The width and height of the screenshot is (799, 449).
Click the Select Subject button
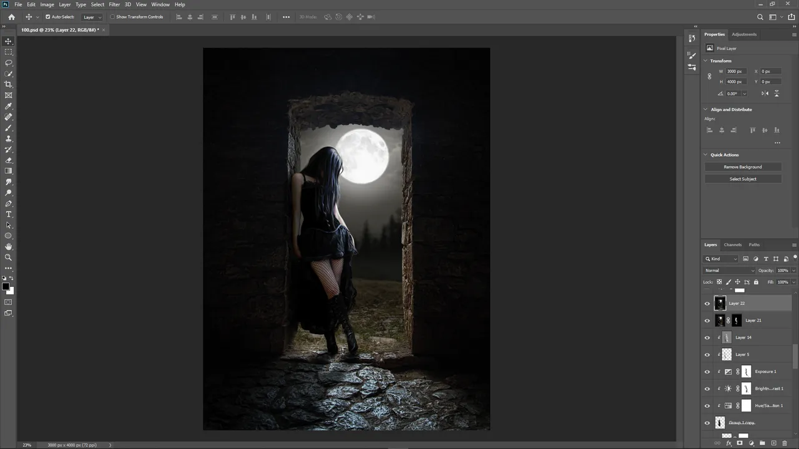click(x=743, y=179)
